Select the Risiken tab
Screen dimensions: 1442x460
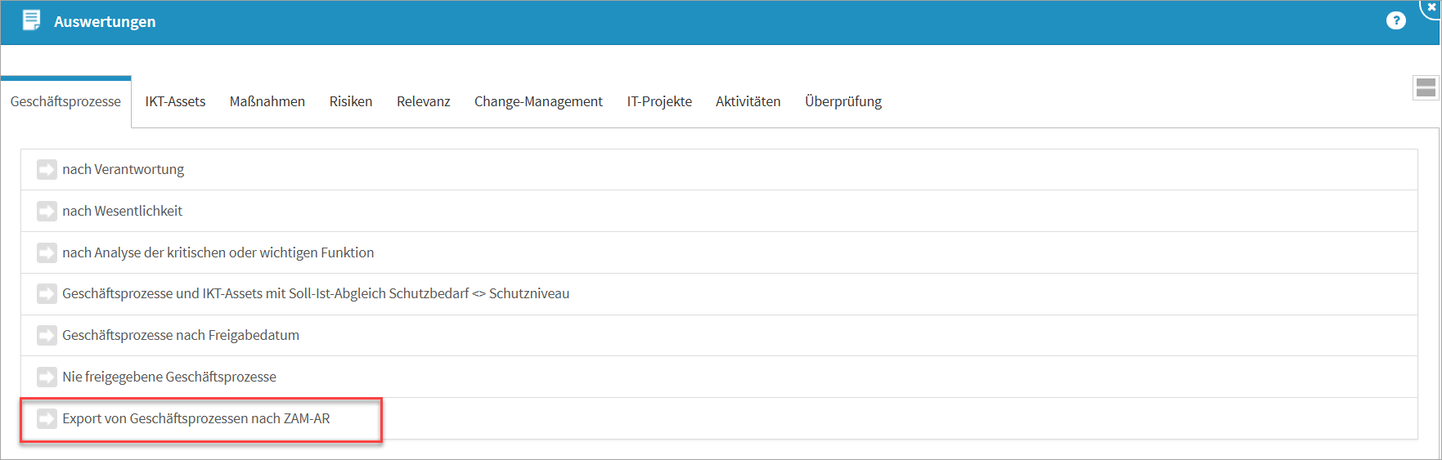[x=351, y=102]
